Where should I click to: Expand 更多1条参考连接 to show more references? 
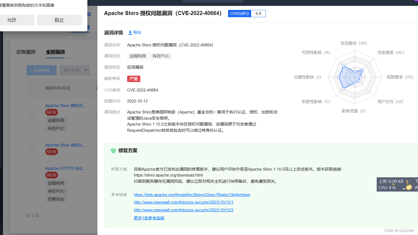[149, 218]
